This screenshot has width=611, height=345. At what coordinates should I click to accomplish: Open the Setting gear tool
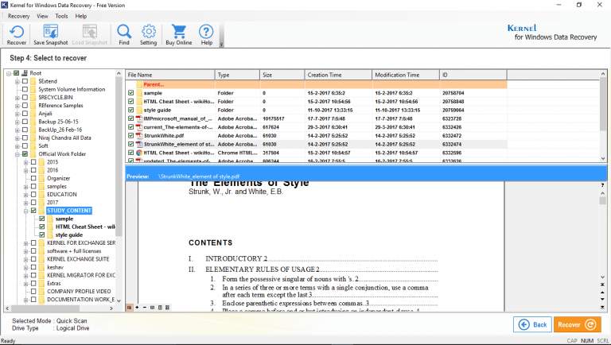tap(149, 32)
